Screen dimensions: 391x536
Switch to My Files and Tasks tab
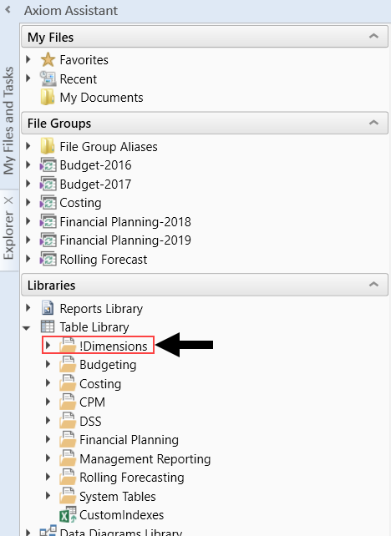[9, 120]
